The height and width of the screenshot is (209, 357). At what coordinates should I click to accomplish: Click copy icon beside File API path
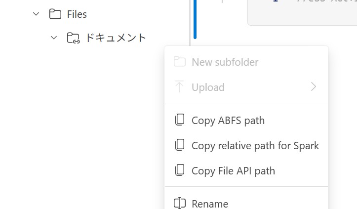click(x=180, y=170)
